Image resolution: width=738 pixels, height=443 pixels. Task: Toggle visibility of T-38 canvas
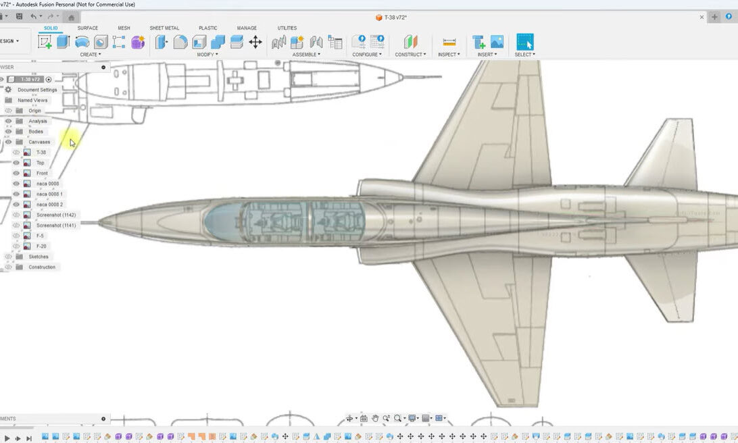click(16, 153)
